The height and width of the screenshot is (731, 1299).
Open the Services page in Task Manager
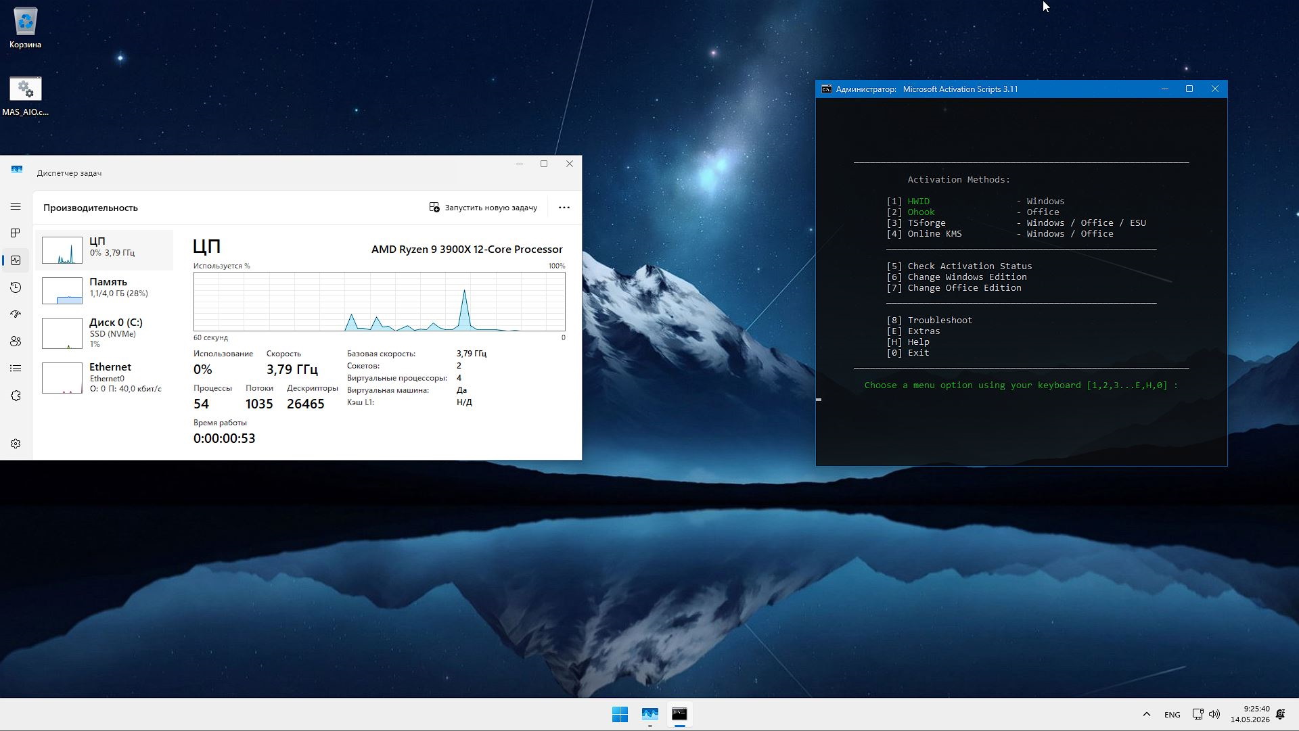point(16,396)
